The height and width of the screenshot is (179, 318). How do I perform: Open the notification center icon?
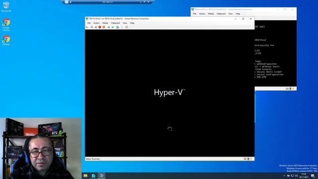[x=313, y=176]
